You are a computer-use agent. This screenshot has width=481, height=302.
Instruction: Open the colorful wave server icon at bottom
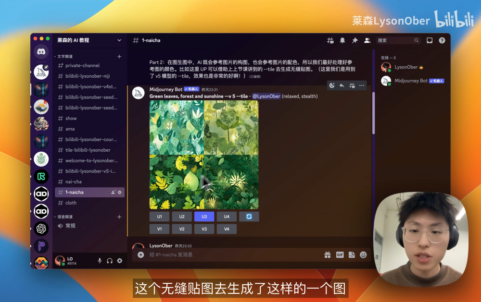41,263
